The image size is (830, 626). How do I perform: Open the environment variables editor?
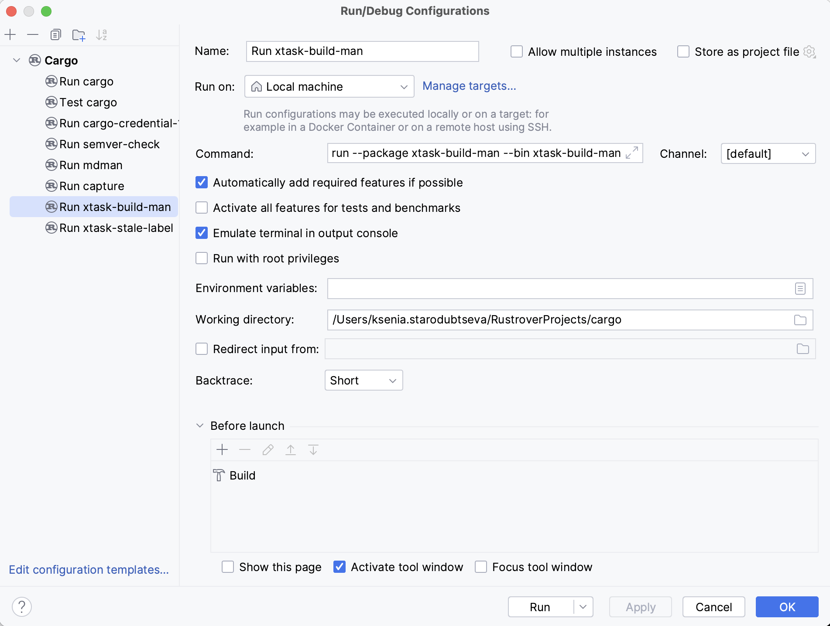[x=800, y=288]
